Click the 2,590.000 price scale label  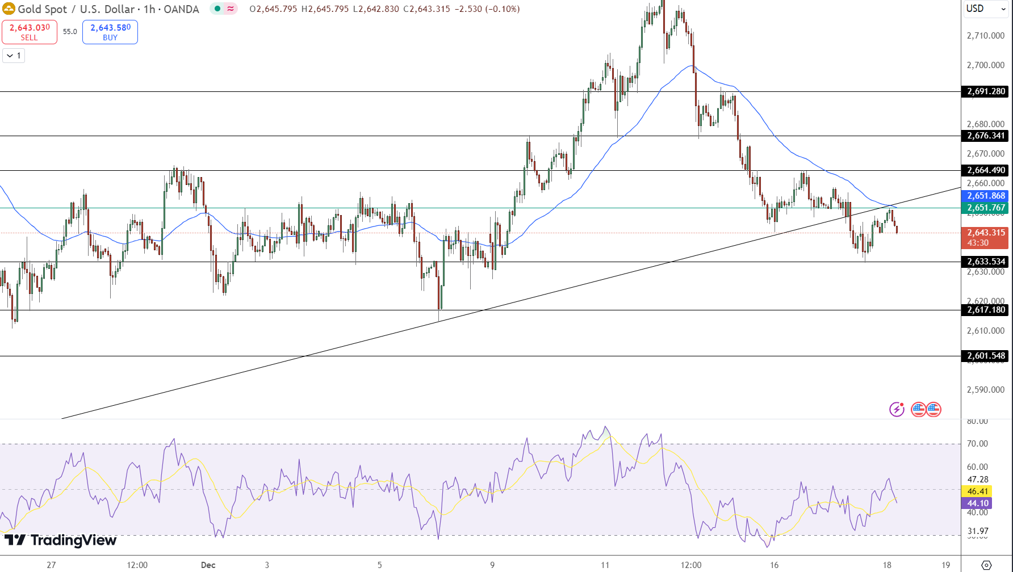point(985,390)
